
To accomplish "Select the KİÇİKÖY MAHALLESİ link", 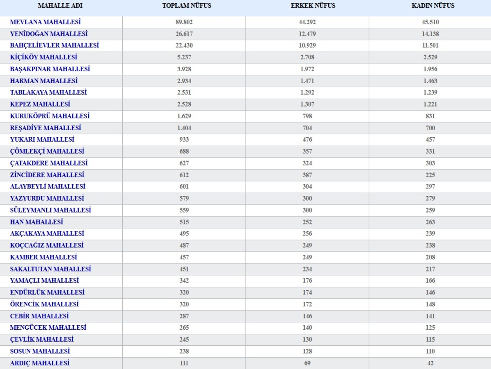I will tap(43, 57).
